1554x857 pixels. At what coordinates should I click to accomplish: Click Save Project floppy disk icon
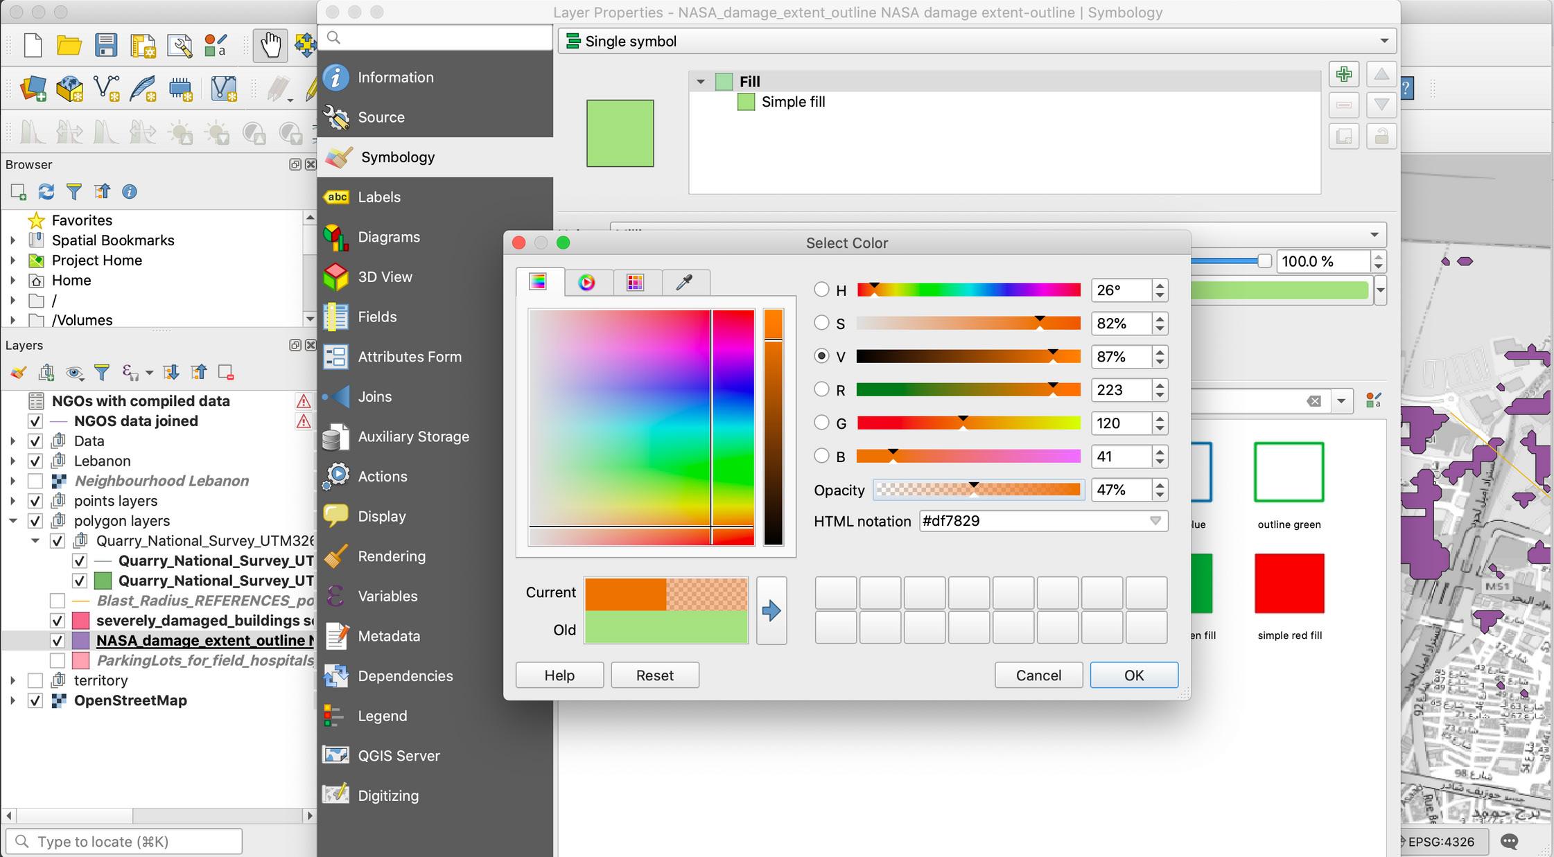[x=106, y=46]
